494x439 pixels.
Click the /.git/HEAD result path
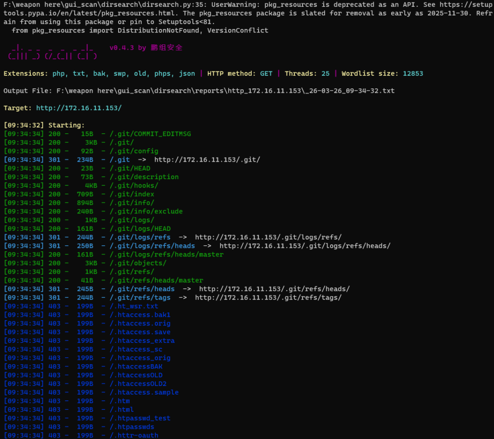(130, 169)
